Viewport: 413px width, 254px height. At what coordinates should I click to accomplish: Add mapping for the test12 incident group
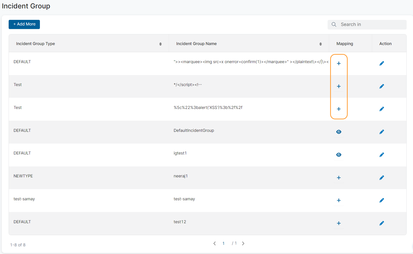tap(339, 223)
